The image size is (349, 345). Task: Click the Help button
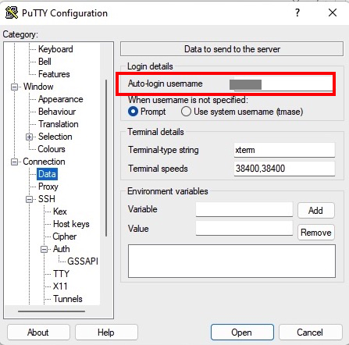(x=106, y=332)
